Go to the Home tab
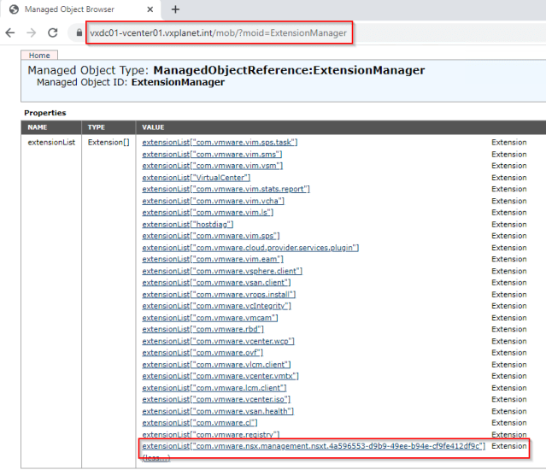This screenshot has width=546, height=476. tap(39, 56)
